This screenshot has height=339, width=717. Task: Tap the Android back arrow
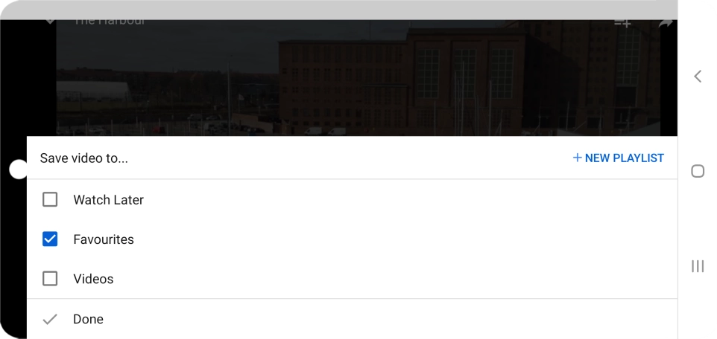pos(698,76)
